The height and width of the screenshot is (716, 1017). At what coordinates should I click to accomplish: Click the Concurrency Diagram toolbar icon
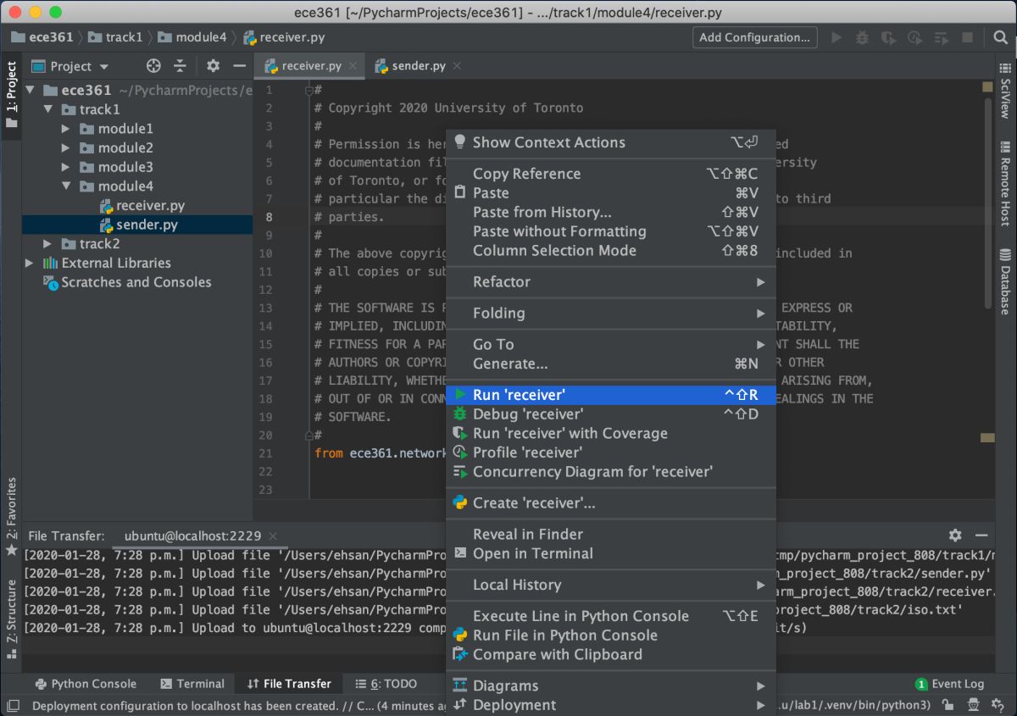(x=941, y=37)
